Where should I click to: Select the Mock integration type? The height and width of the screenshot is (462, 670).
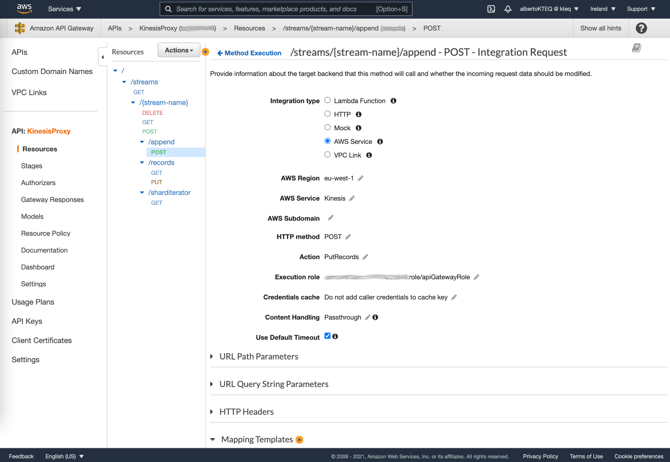coord(327,127)
